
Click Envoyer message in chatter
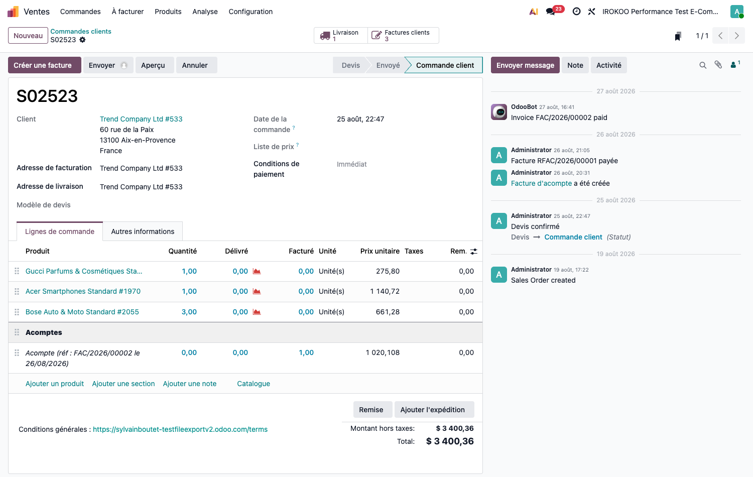pos(525,65)
